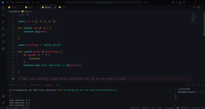The width and height of the screenshot is (205, 109).
Task: Open the Source Control view
Action: click(3, 22)
